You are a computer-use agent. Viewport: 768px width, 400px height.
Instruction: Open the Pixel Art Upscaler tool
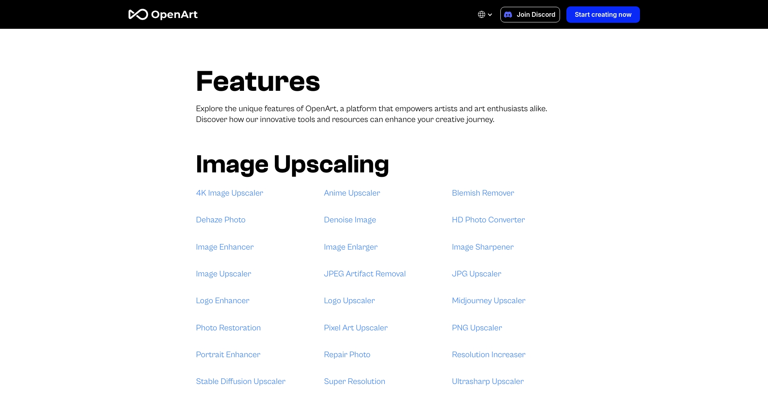pyautogui.click(x=356, y=328)
